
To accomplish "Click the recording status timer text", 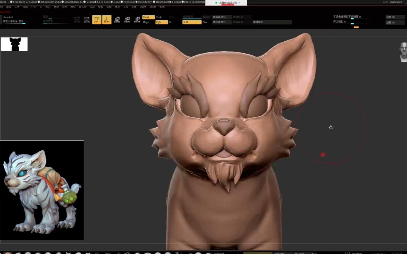I will click(x=228, y=3).
